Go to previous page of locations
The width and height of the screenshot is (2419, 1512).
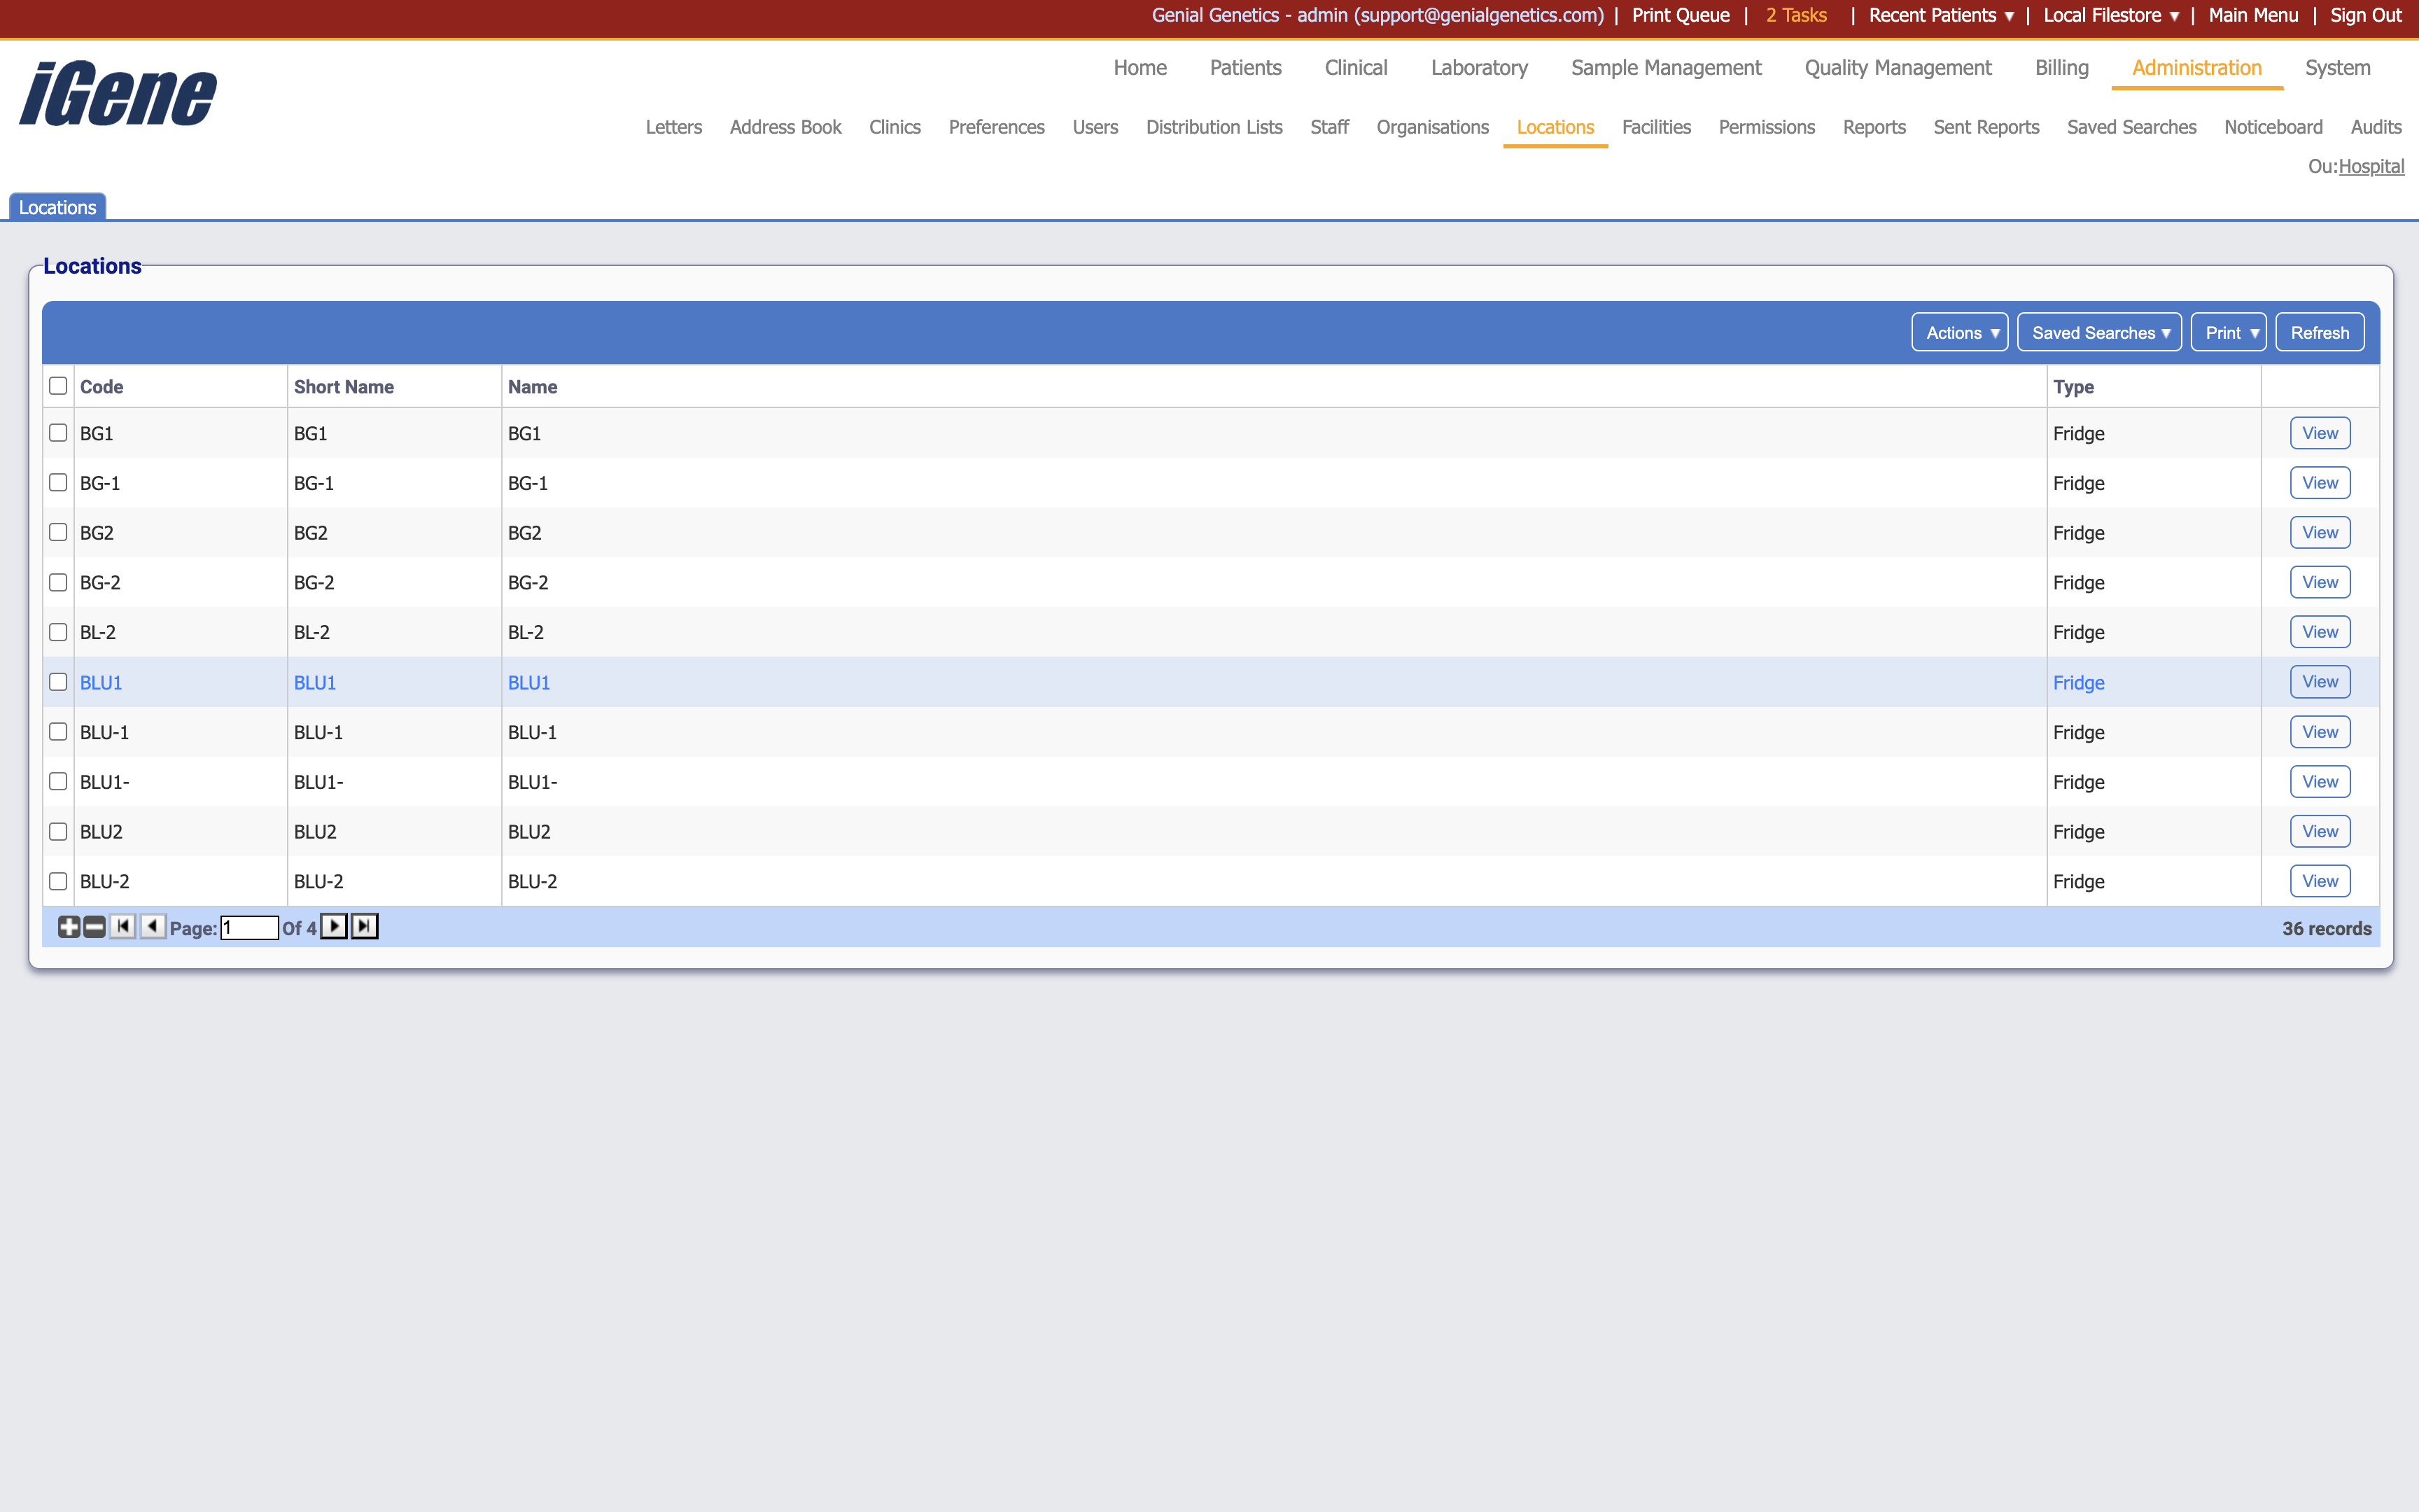[x=152, y=927]
